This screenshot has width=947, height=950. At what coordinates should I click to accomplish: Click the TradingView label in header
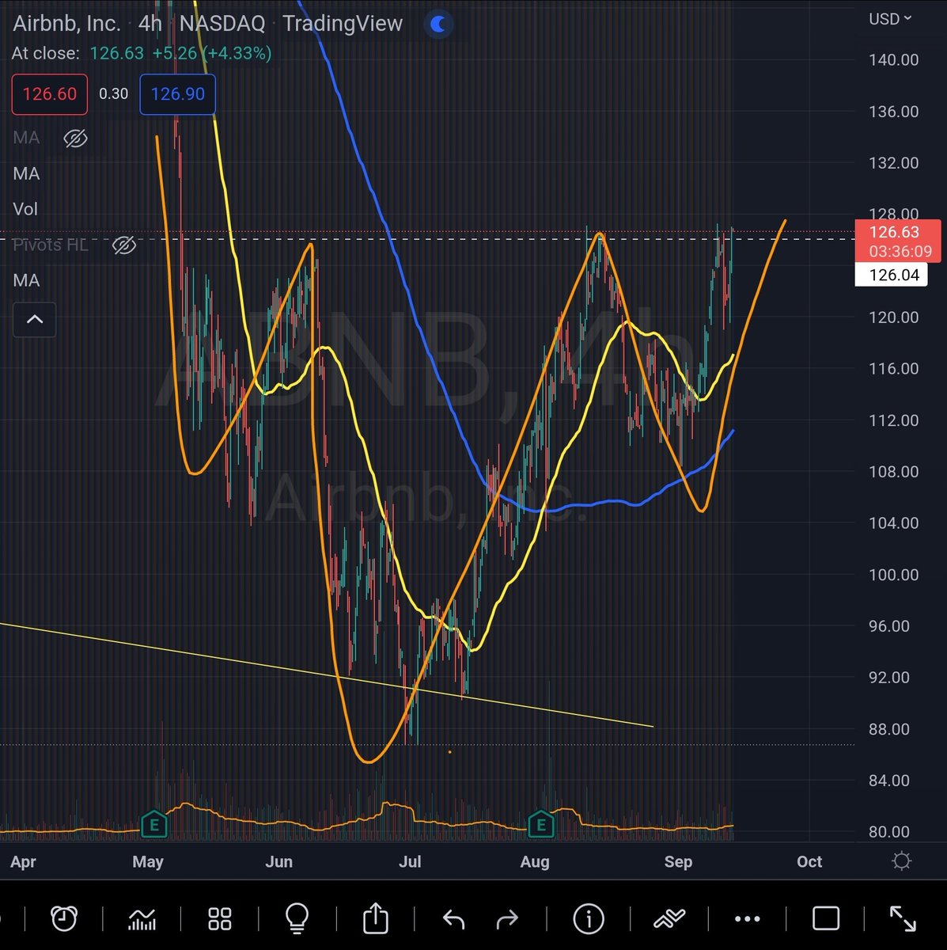[x=343, y=24]
